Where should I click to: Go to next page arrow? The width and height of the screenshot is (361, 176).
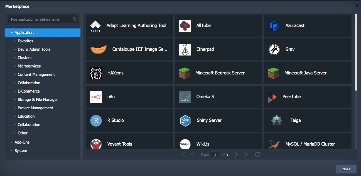pyautogui.click(x=237, y=155)
